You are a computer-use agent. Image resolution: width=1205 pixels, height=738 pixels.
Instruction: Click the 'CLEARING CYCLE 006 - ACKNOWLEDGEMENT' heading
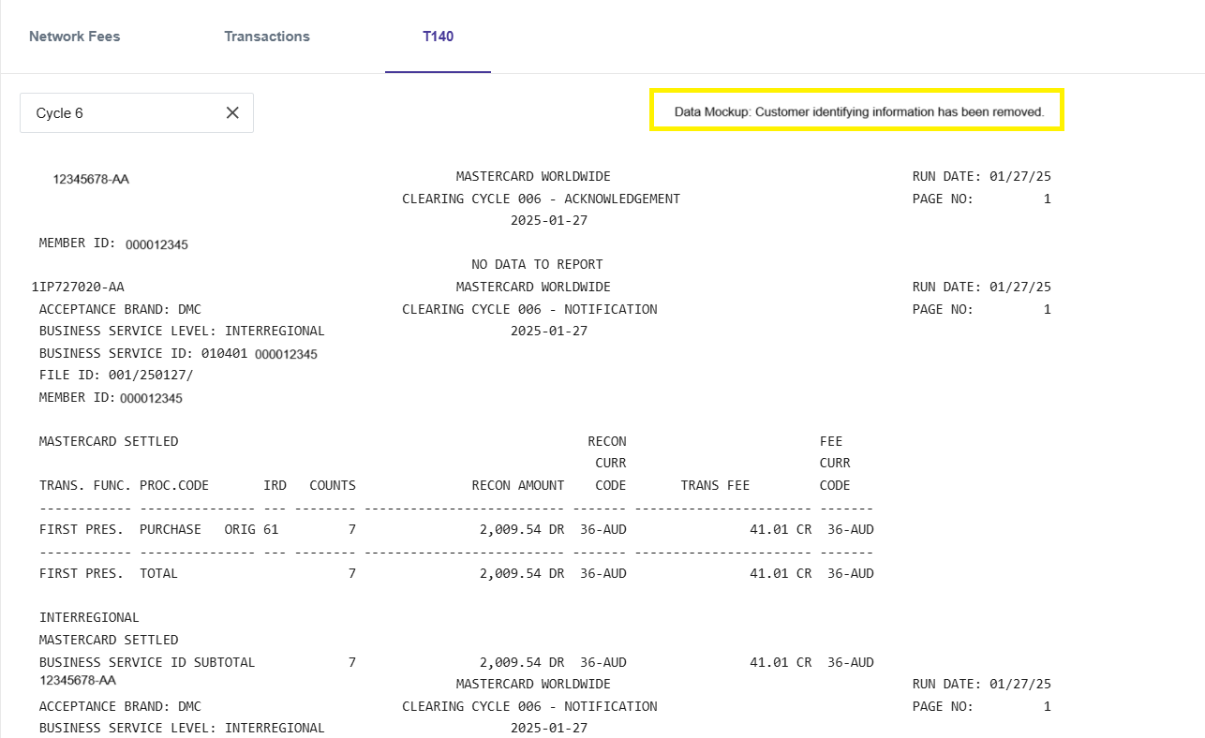point(542,199)
